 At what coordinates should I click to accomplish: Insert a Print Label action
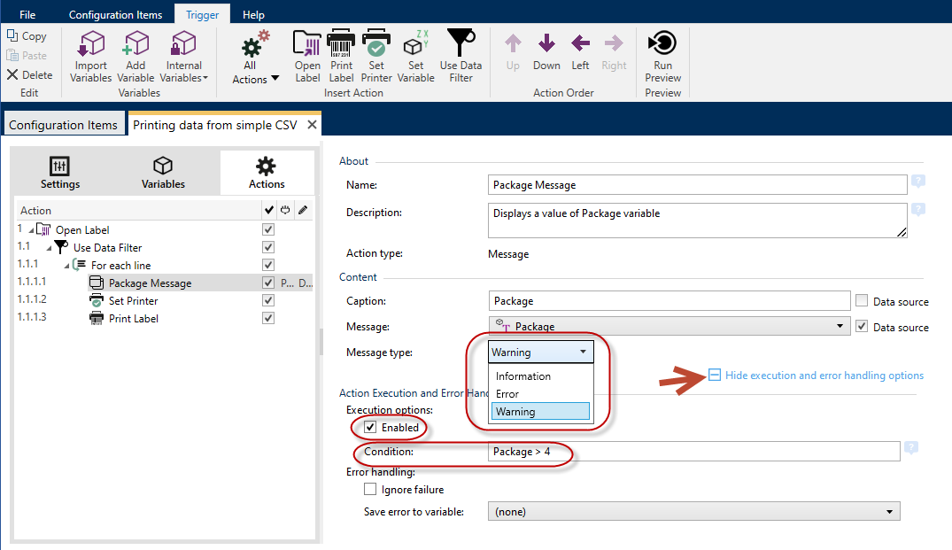pos(341,44)
